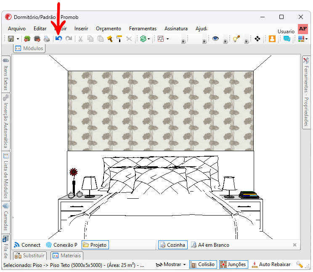Click the Módulos button
Screen dimensions: 313x272
coord(29,48)
